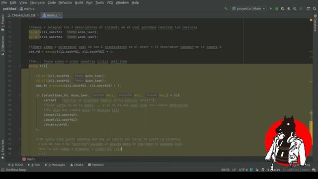Click the 98:55 cursor position indicator
This screenshot has height=179, width=318.
tap(225, 170)
